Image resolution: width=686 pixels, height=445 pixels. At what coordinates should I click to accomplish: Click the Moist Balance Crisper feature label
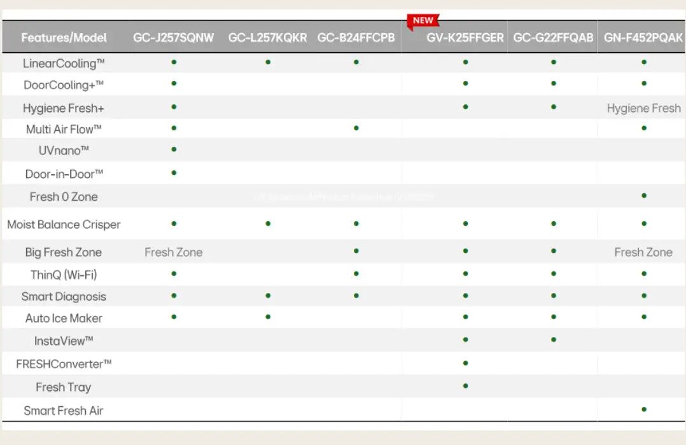[64, 224]
